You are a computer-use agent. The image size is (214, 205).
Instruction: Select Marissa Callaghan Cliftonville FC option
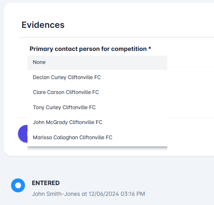[72, 137]
